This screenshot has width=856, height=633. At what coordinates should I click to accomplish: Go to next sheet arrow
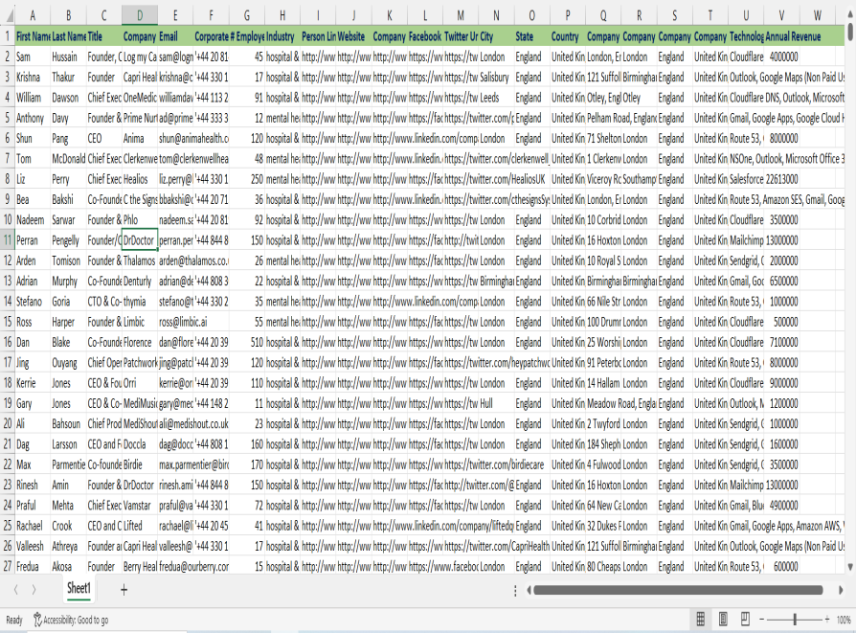click(34, 588)
